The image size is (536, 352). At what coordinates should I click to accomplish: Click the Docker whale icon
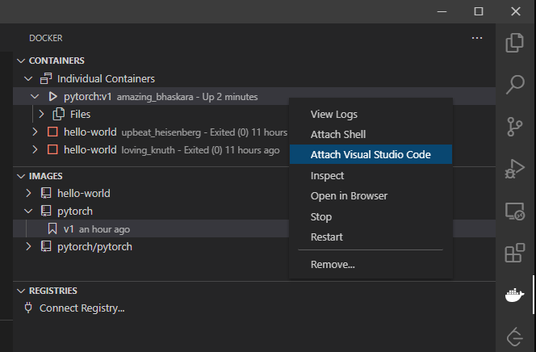(514, 295)
